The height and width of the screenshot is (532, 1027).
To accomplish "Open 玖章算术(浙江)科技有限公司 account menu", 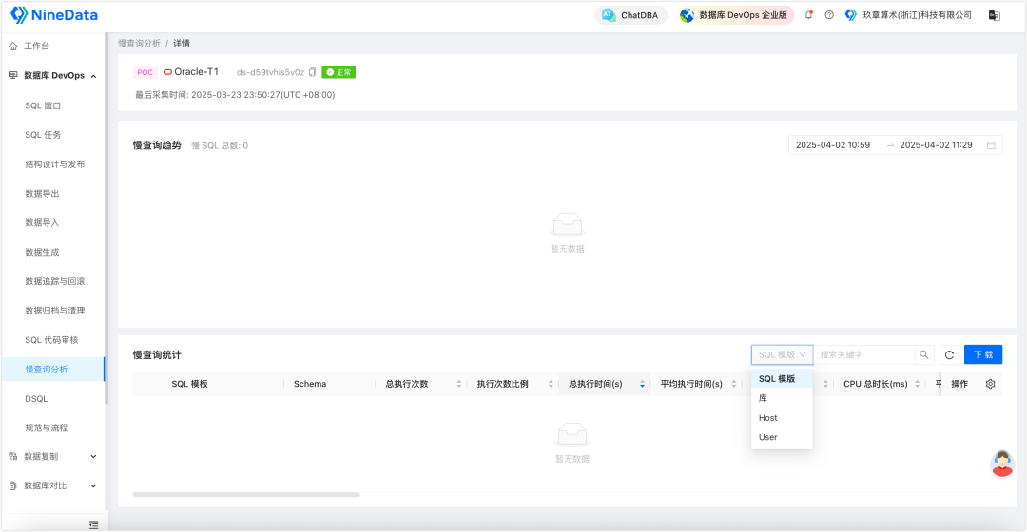I will point(908,15).
